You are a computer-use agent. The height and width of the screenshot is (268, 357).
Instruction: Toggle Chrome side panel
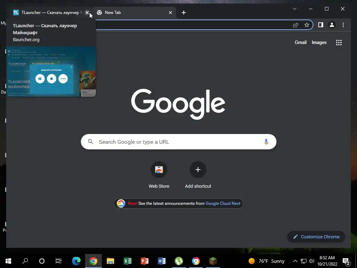click(x=321, y=25)
